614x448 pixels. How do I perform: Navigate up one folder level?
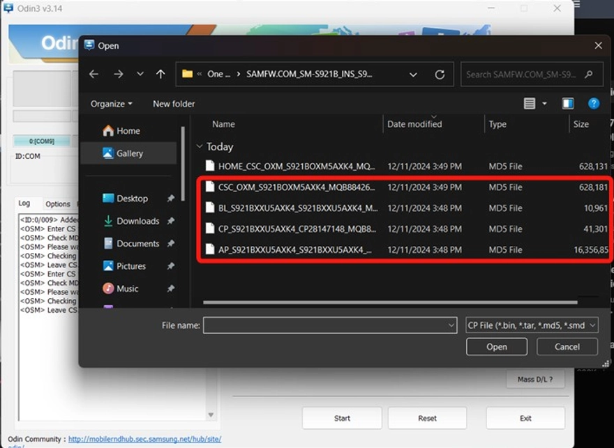pos(160,74)
